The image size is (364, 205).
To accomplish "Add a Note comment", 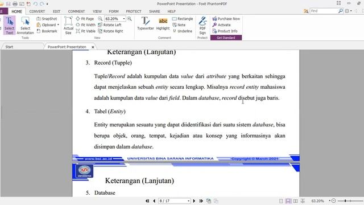I will click(179, 24).
